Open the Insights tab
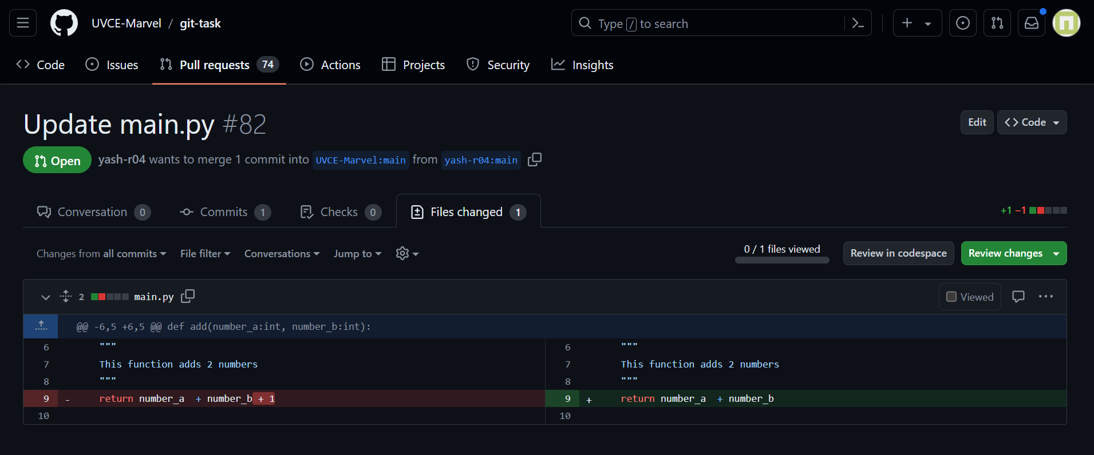The image size is (1094, 455). [x=582, y=65]
